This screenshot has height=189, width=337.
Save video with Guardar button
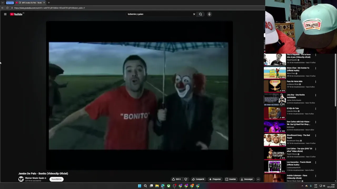point(231,179)
